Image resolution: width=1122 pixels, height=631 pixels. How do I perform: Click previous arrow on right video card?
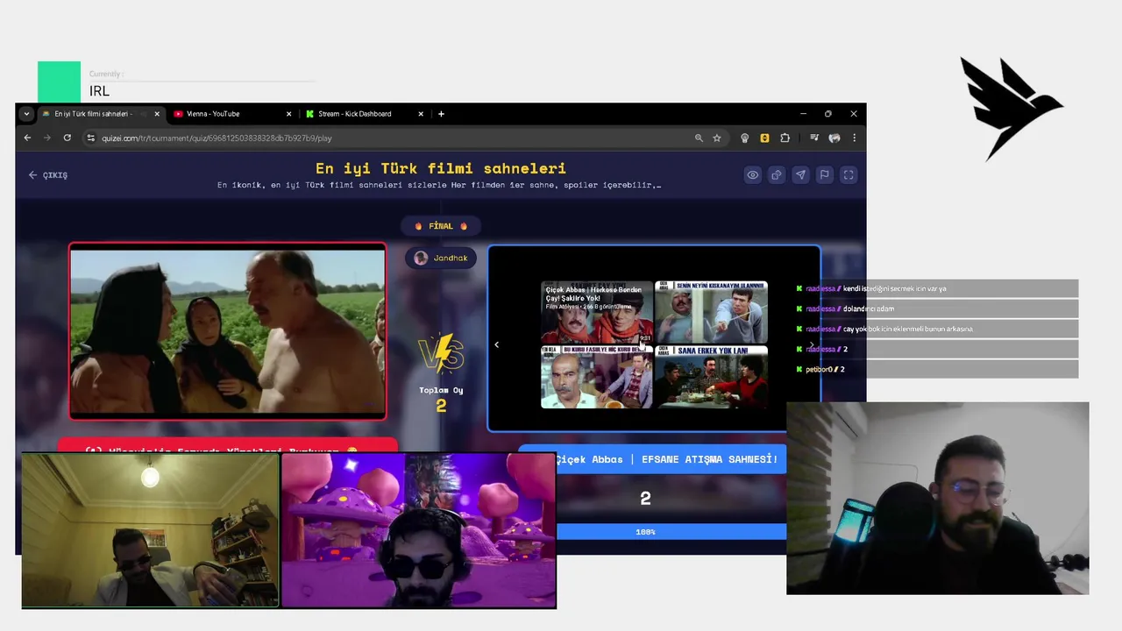(x=496, y=344)
